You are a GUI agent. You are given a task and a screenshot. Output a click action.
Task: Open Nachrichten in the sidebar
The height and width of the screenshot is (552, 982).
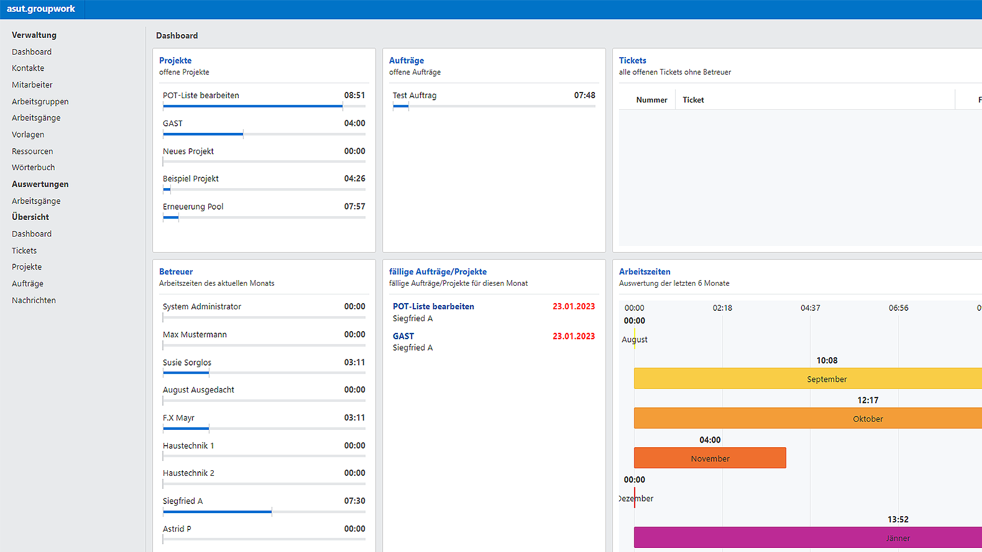[x=34, y=300]
